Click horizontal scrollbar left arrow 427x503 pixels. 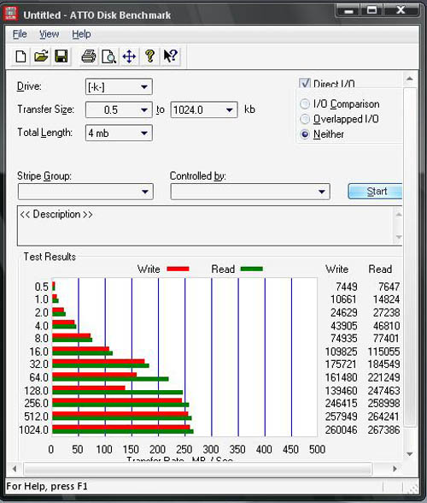point(15,469)
